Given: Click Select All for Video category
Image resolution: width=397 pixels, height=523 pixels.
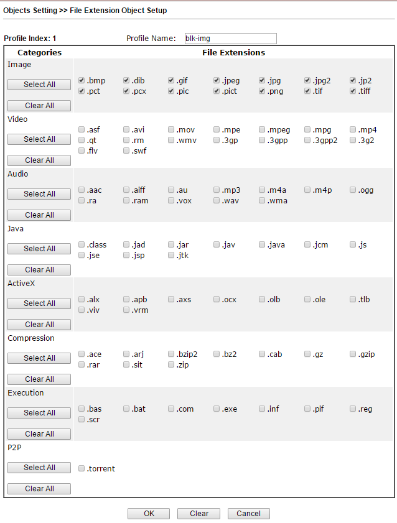Looking at the screenshot, I should [39, 139].
